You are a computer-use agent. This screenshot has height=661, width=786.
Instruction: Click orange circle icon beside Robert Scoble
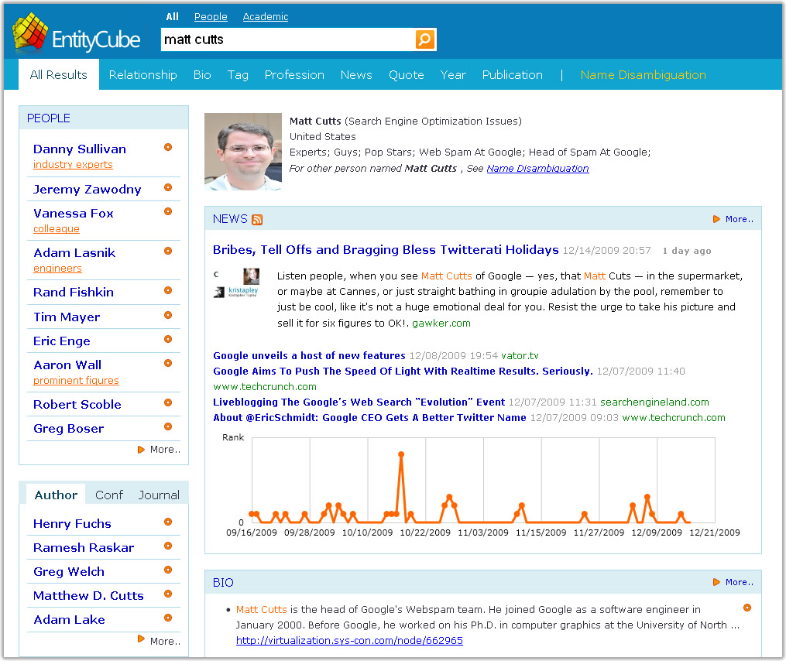pos(168,403)
